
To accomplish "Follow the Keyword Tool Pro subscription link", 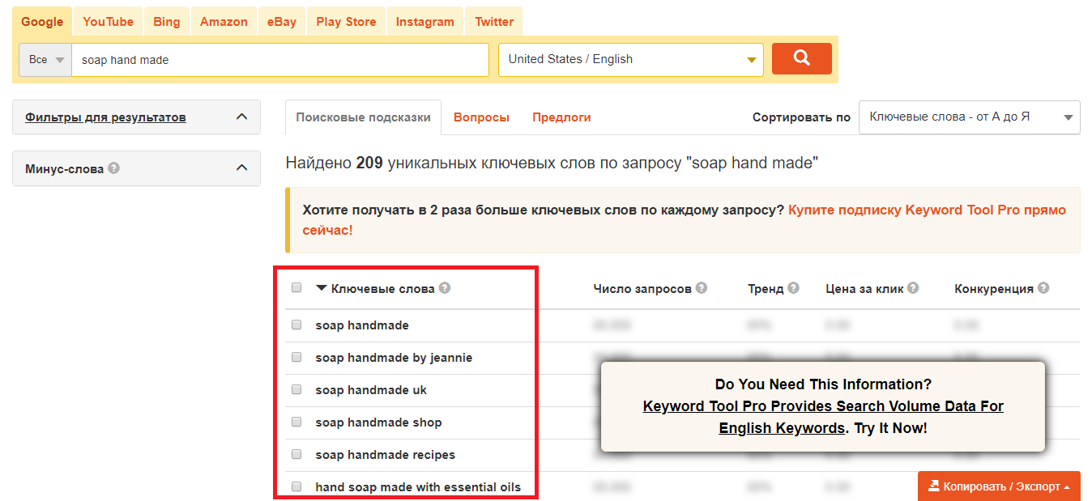I will [926, 210].
